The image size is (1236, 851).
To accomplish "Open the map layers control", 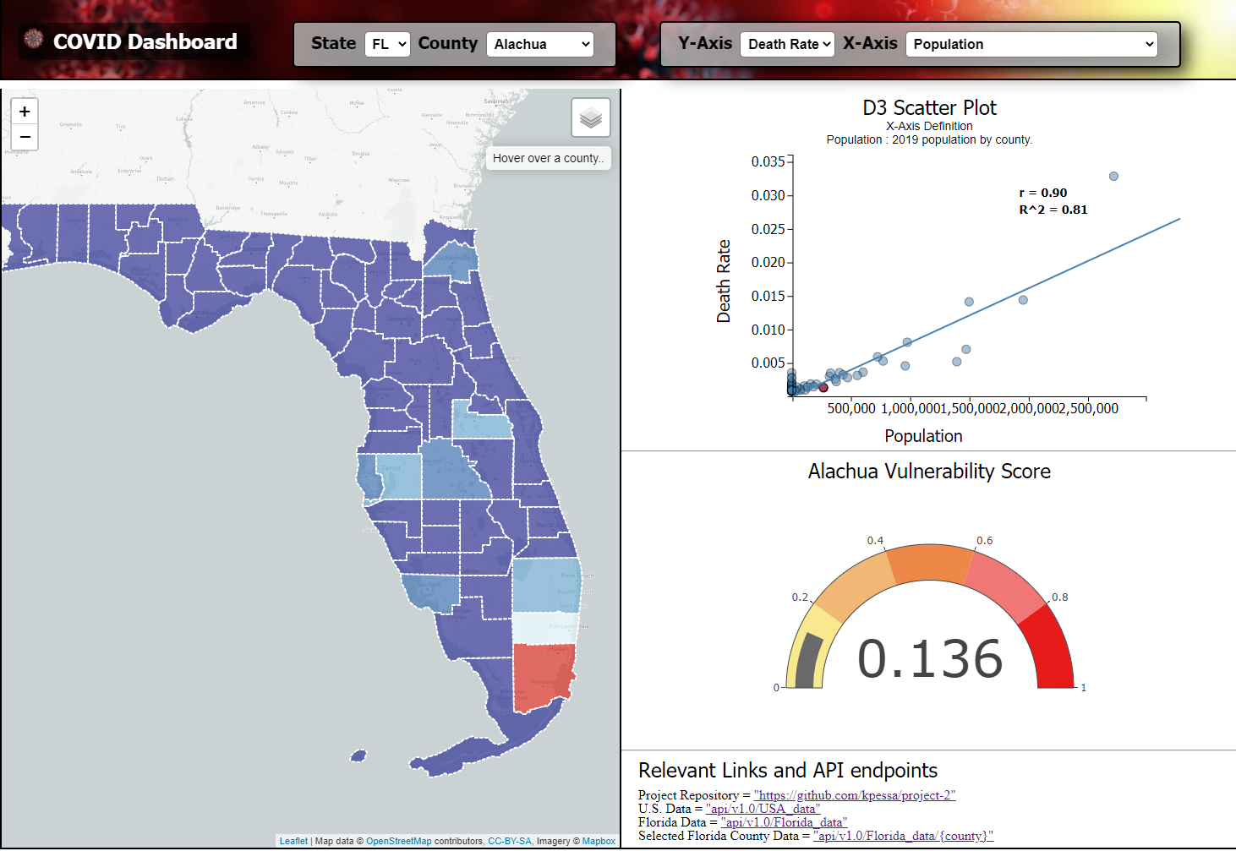I will coord(590,117).
